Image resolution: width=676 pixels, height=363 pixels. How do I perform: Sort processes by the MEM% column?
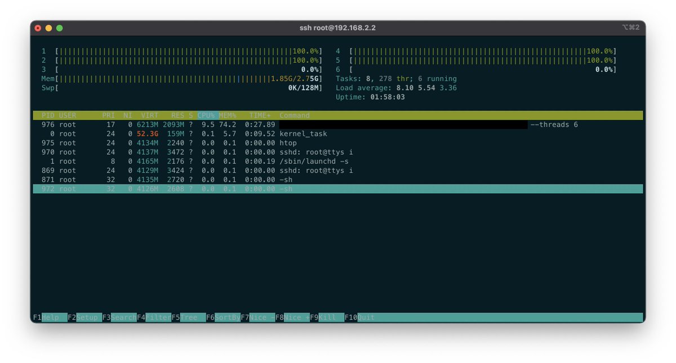[x=227, y=115]
